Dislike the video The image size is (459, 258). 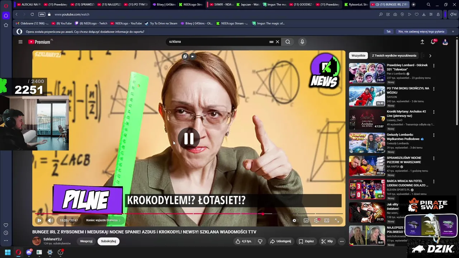(260, 241)
